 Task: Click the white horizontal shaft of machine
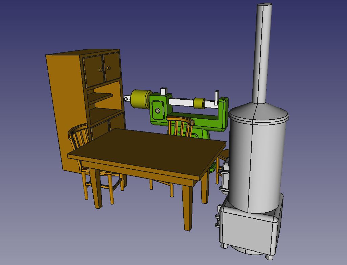pyautogui.click(x=181, y=102)
